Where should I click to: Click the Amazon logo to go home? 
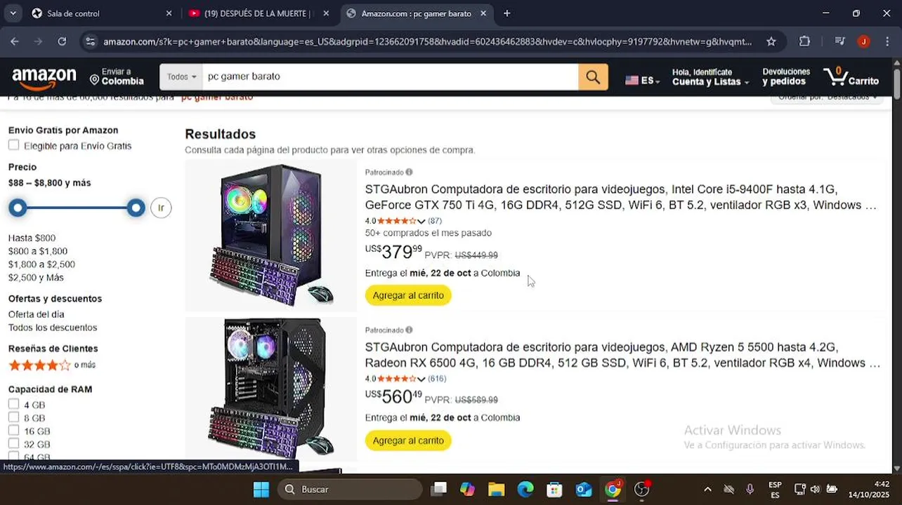coord(44,79)
